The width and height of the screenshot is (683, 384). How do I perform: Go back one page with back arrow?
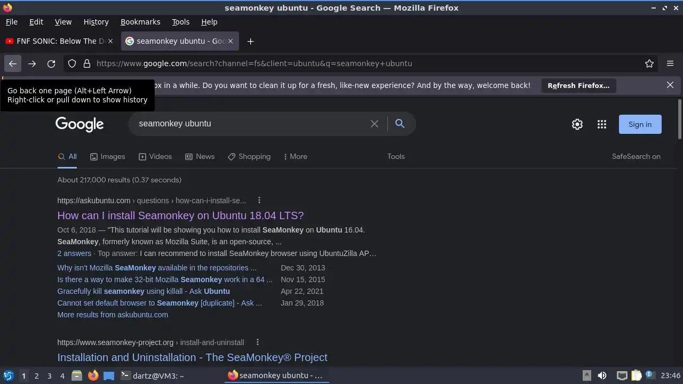click(13, 63)
